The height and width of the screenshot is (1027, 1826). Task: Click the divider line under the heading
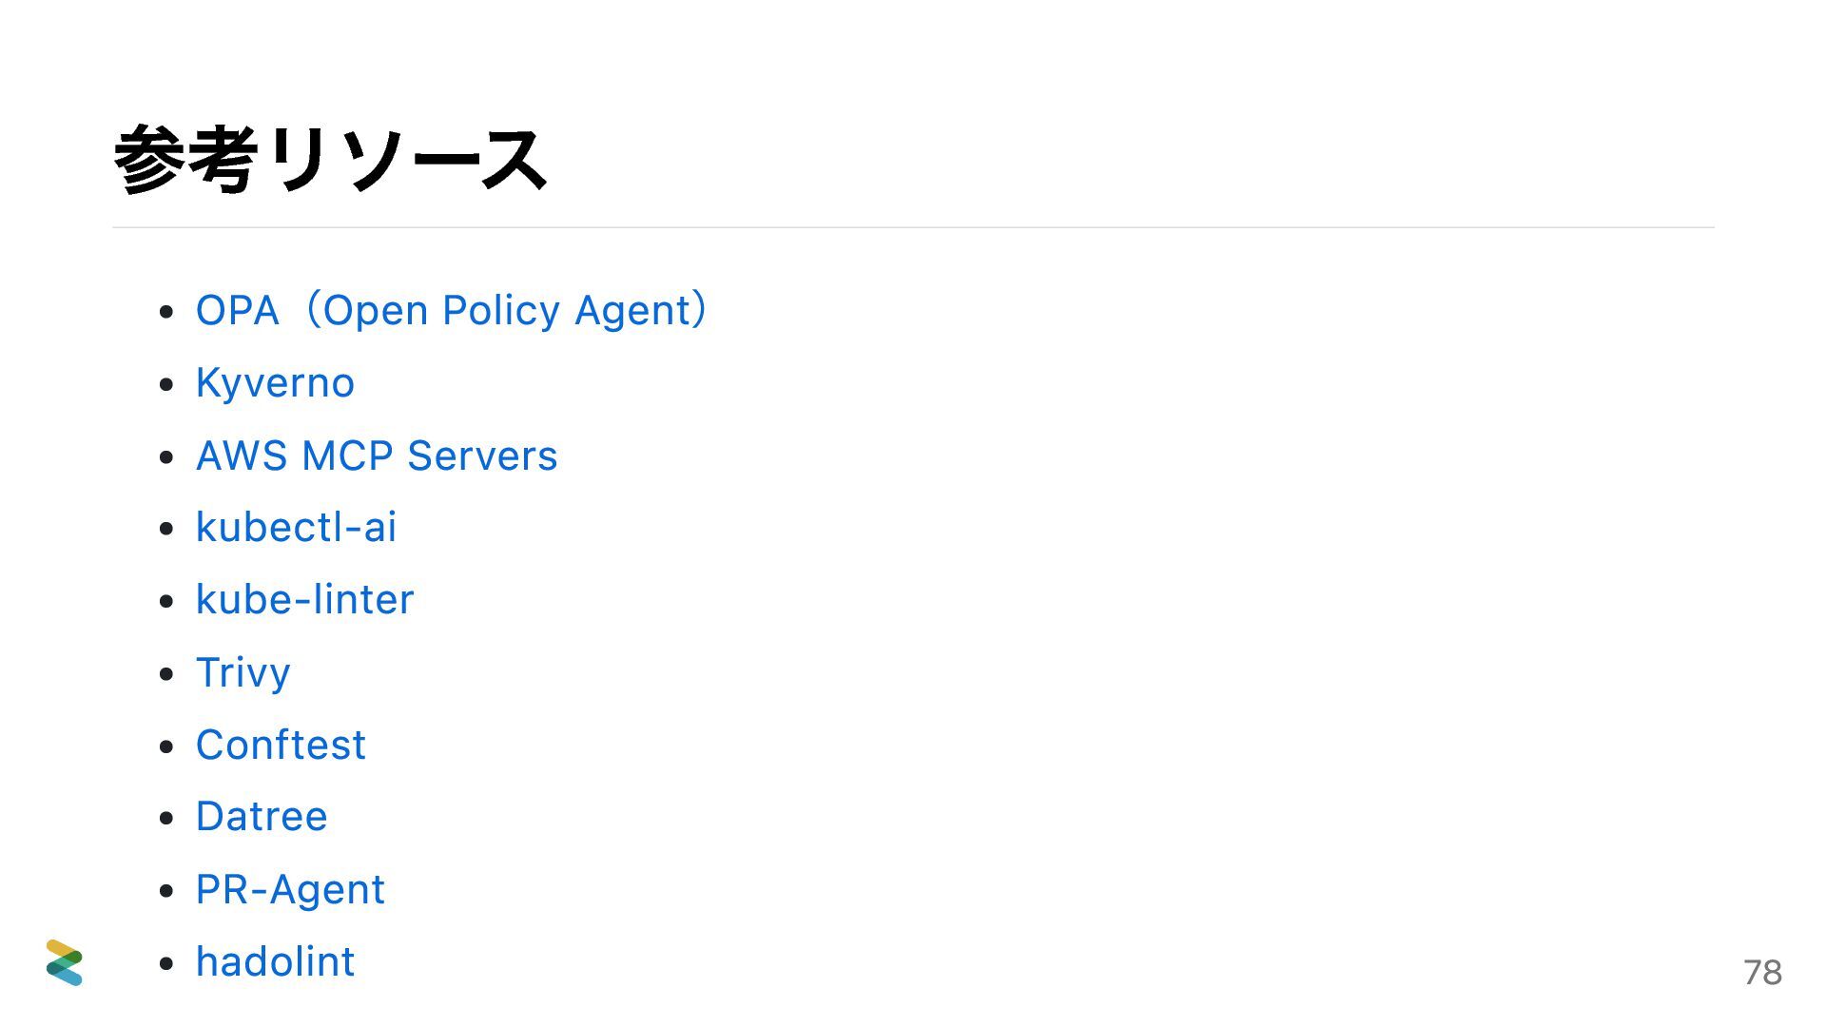(913, 227)
